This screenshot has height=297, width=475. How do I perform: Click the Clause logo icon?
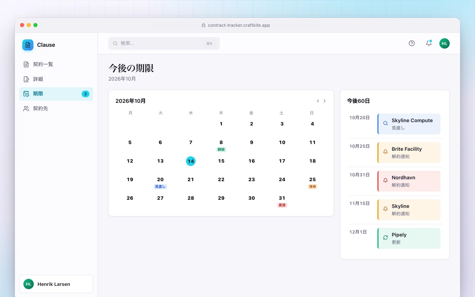28,45
